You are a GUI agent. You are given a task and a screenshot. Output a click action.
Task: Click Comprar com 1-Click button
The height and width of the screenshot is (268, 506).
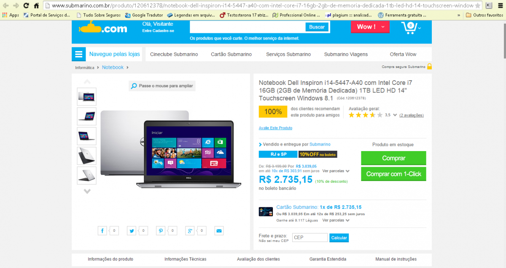click(x=393, y=174)
